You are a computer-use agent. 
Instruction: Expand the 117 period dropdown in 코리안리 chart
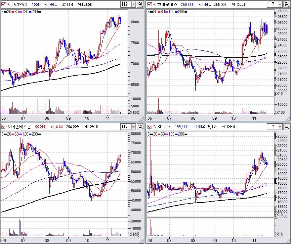[133, 4]
